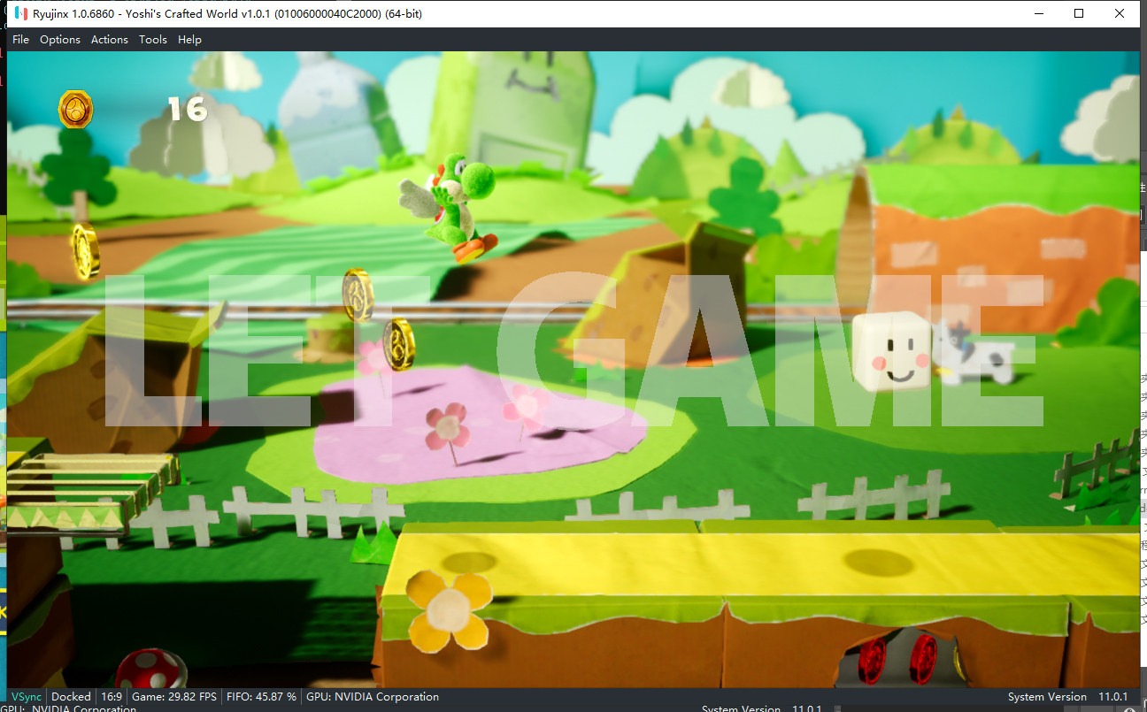Image resolution: width=1147 pixels, height=712 pixels.
Task: Open the File menu
Action: (20, 40)
